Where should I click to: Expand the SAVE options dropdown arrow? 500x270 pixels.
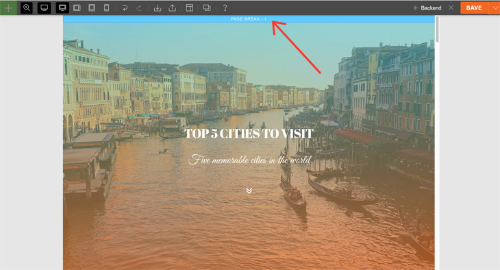(x=495, y=8)
